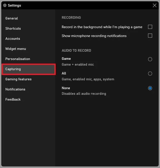Tick Show microphone recording notifications checkbox
Viewport: 160px width, 168px height.
[x=150, y=36]
